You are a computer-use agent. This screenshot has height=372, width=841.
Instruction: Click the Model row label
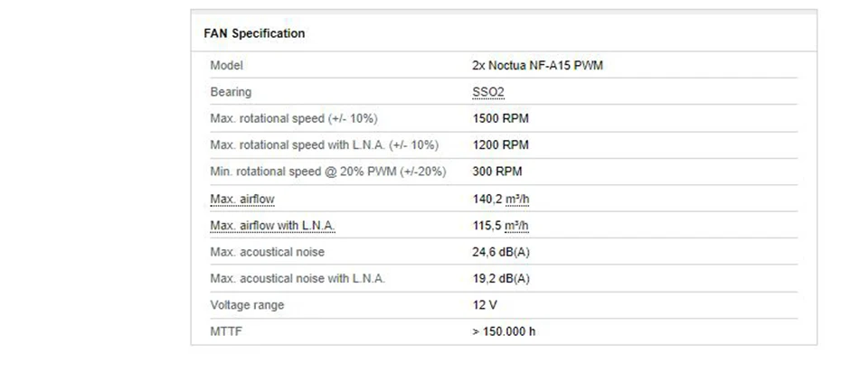point(226,66)
